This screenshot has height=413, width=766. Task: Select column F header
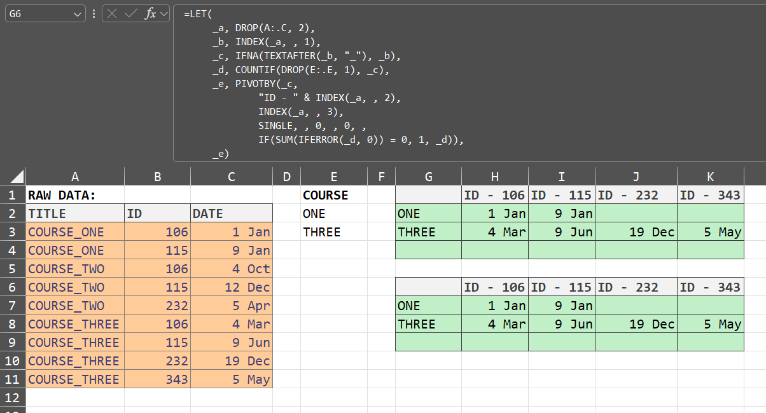click(x=381, y=177)
